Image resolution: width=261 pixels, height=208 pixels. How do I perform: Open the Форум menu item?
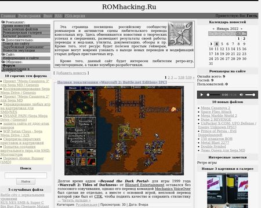pos(26,65)
